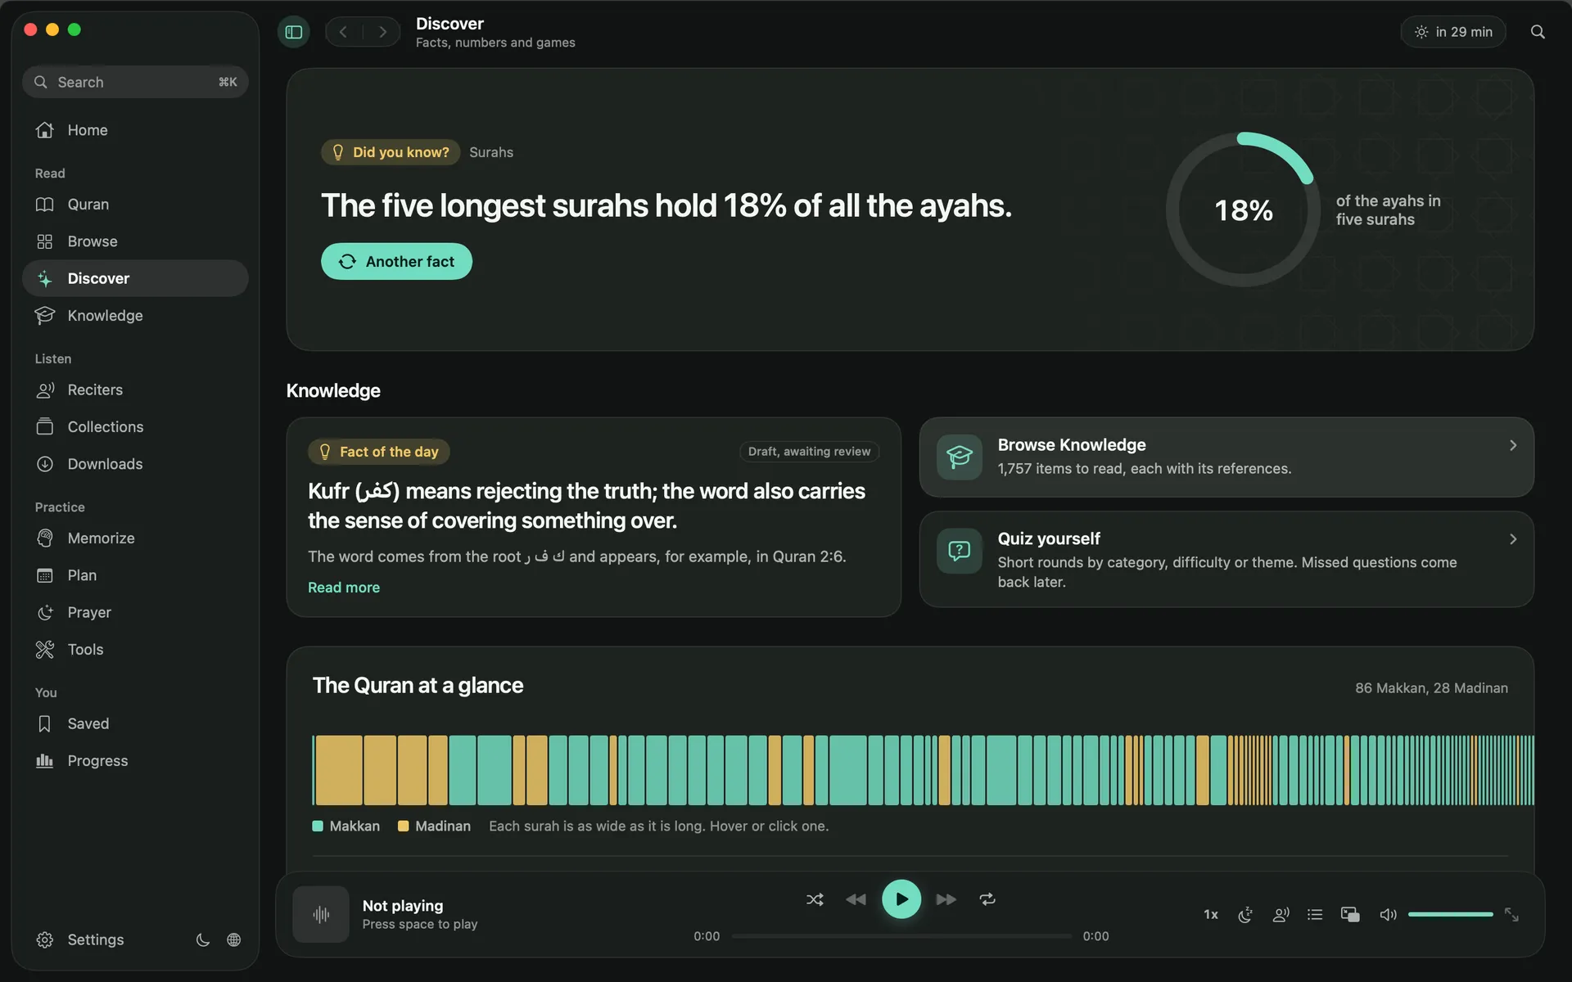Open Collections in the sidebar
This screenshot has width=1572, height=982.
[135, 427]
